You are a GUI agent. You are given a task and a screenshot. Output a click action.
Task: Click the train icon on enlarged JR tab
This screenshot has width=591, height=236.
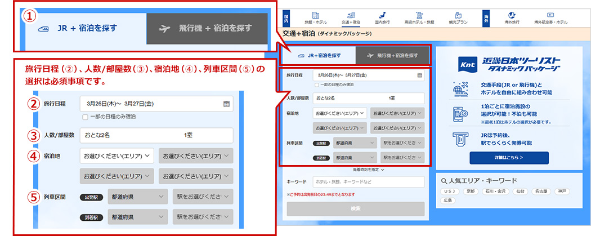point(43,29)
